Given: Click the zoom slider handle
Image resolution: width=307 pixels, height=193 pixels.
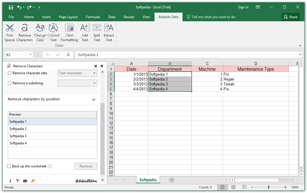Looking at the screenshot, I should click(x=269, y=187).
